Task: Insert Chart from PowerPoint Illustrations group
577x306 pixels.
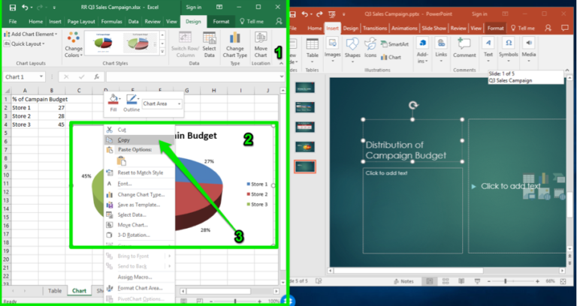Action: (391, 57)
